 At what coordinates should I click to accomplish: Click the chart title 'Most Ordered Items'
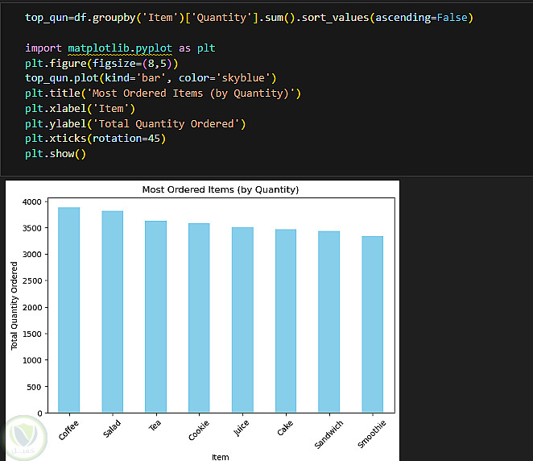(x=220, y=189)
